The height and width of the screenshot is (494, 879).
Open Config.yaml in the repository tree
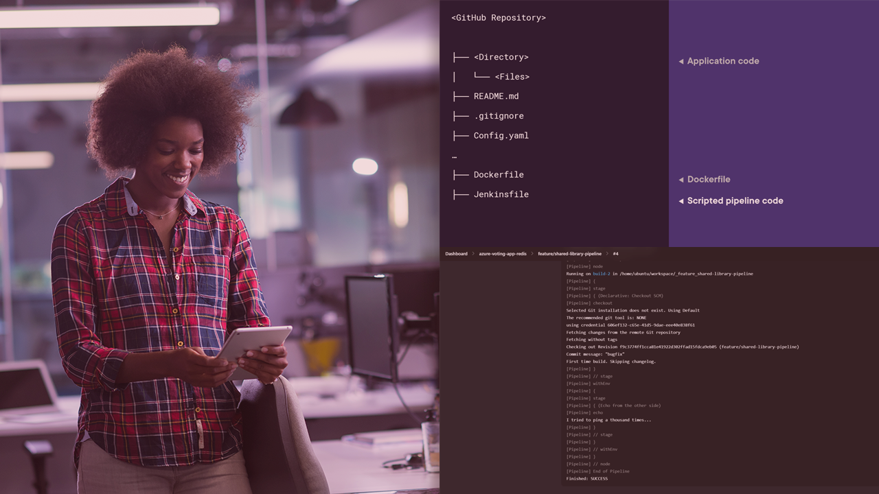tap(501, 136)
